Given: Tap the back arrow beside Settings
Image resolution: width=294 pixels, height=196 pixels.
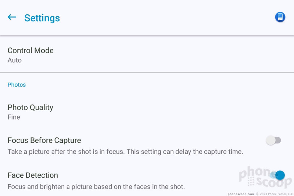Looking at the screenshot, I should tap(12, 17).
